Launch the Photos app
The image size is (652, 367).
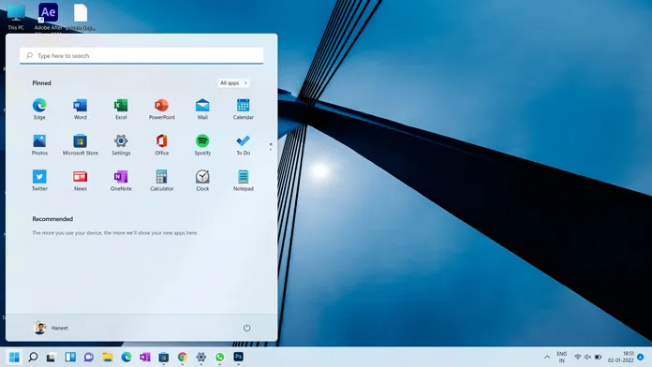(39, 145)
